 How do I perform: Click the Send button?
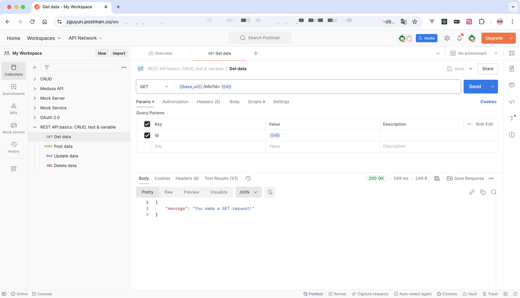475,87
